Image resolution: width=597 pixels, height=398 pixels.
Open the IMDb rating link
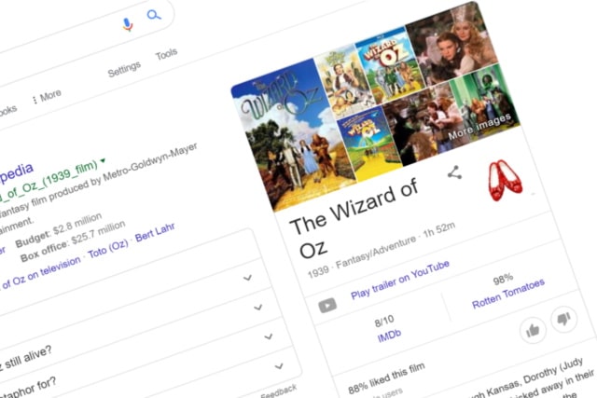pyautogui.click(x=389, y=336)
